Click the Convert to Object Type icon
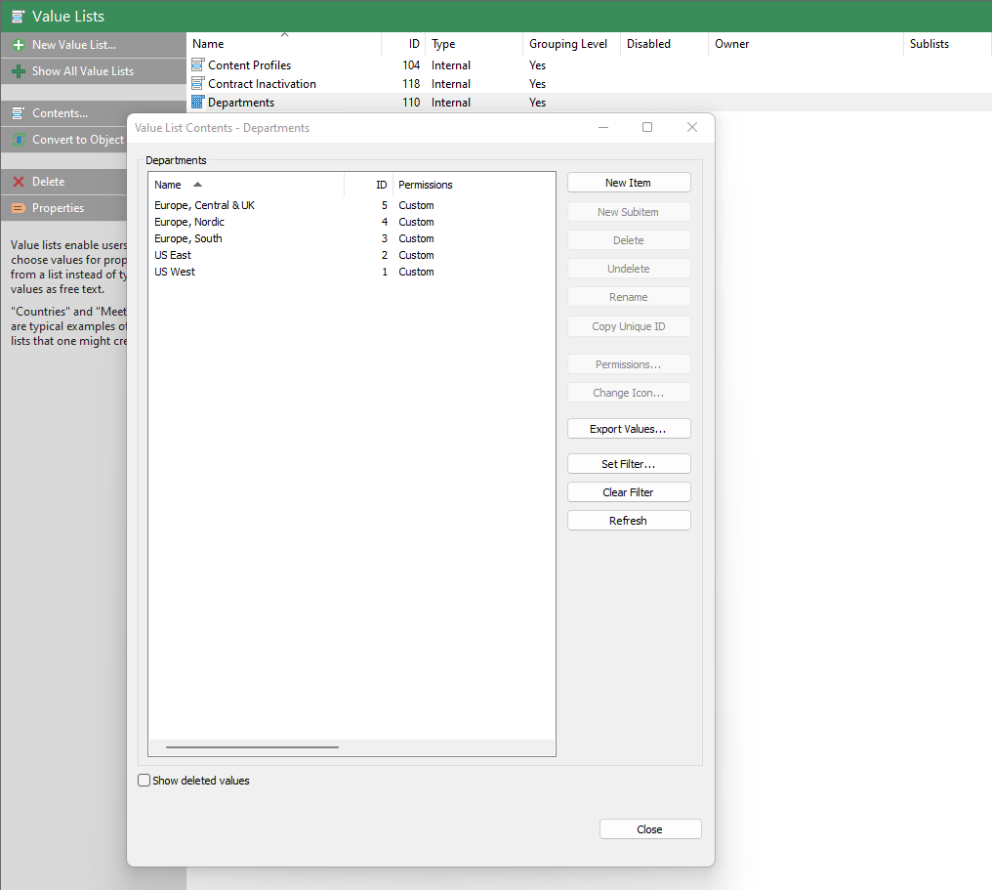The width and height of the screenshot is (992, 890). click(17, 139)
